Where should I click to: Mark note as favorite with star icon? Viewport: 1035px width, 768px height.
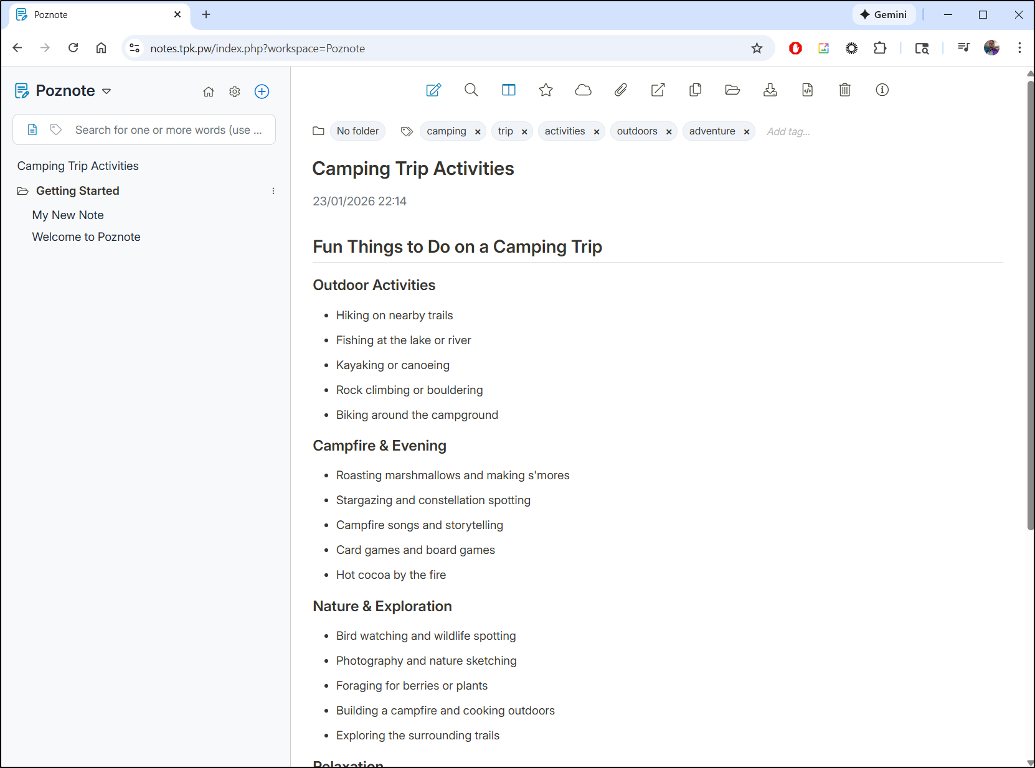[x=546, y=90]
